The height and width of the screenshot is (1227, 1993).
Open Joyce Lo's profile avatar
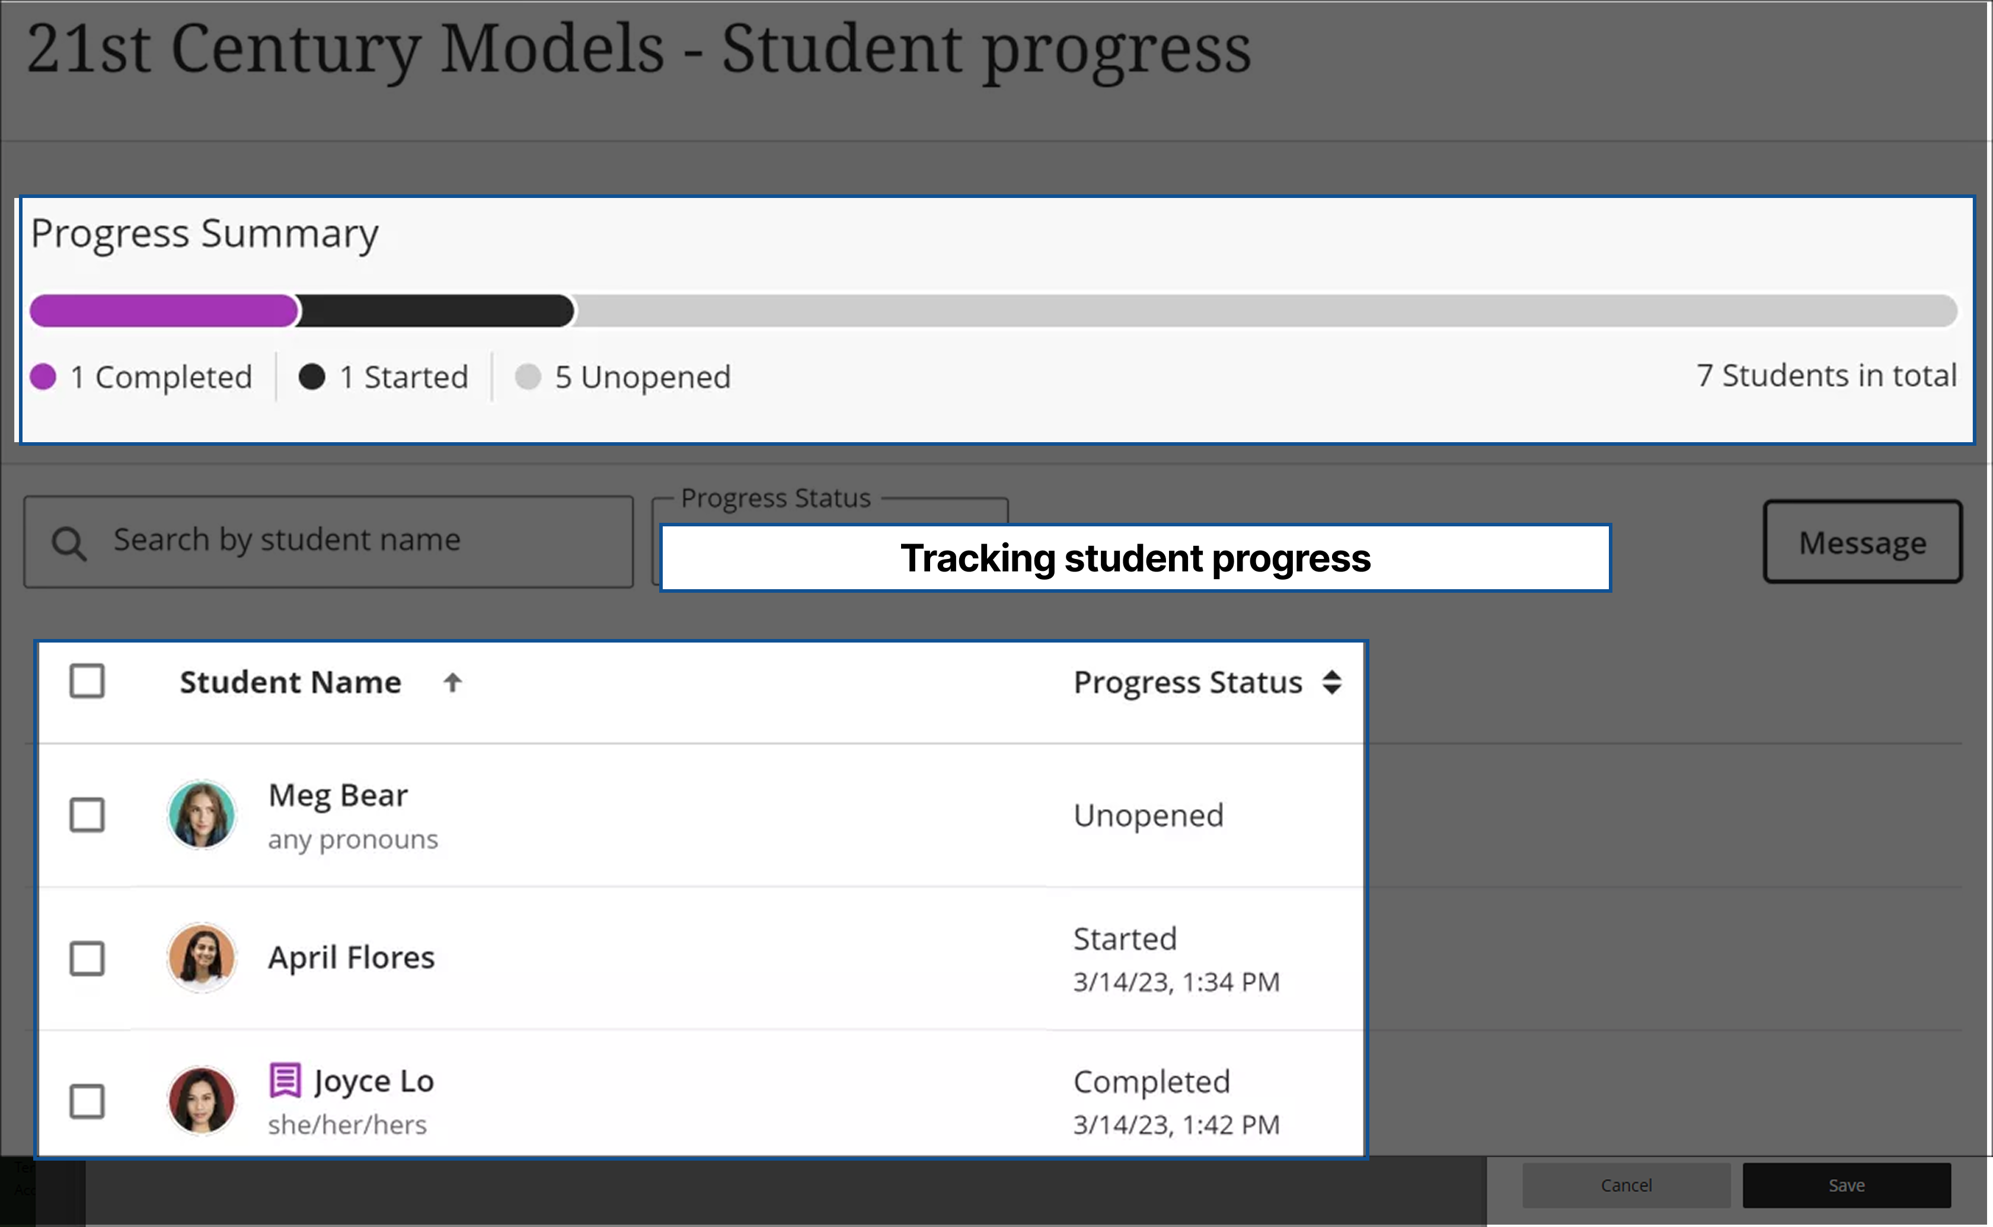pos(201,1100)
